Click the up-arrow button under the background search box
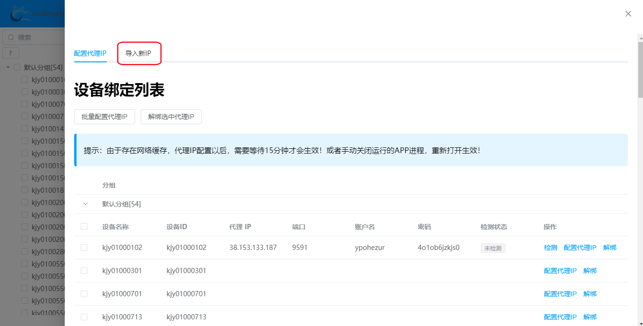The height and width of the screenshot is (326, 643). point(11,52)
